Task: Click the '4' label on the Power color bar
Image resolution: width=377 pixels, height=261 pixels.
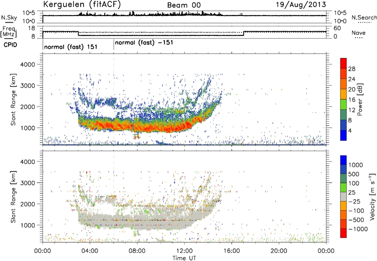Action: (x=350, y=130)
